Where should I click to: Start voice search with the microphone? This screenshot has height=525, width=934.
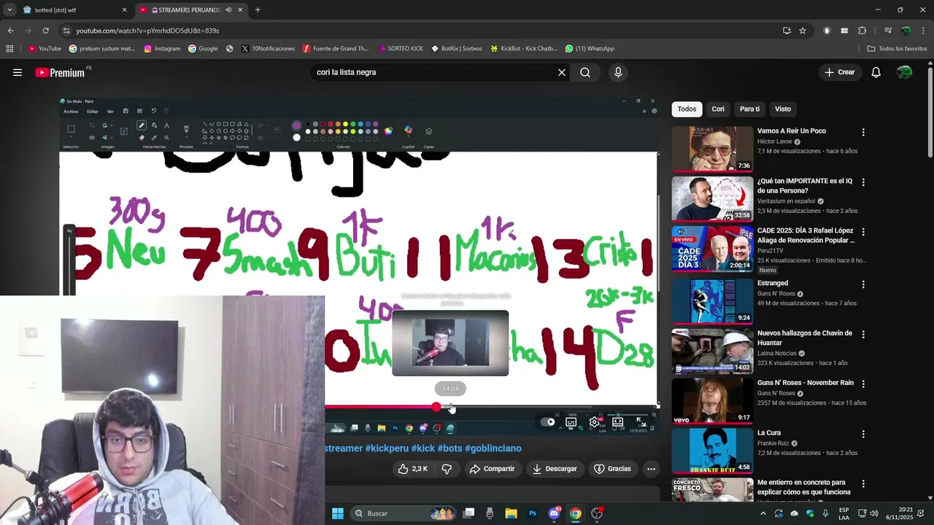(618, 72)
